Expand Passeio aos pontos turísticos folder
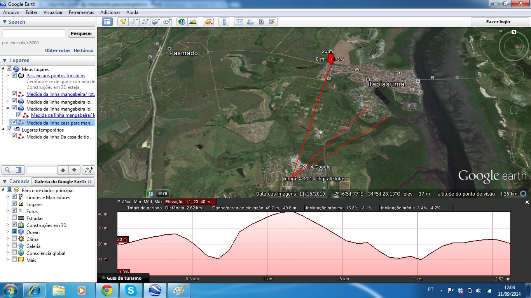 8,76
